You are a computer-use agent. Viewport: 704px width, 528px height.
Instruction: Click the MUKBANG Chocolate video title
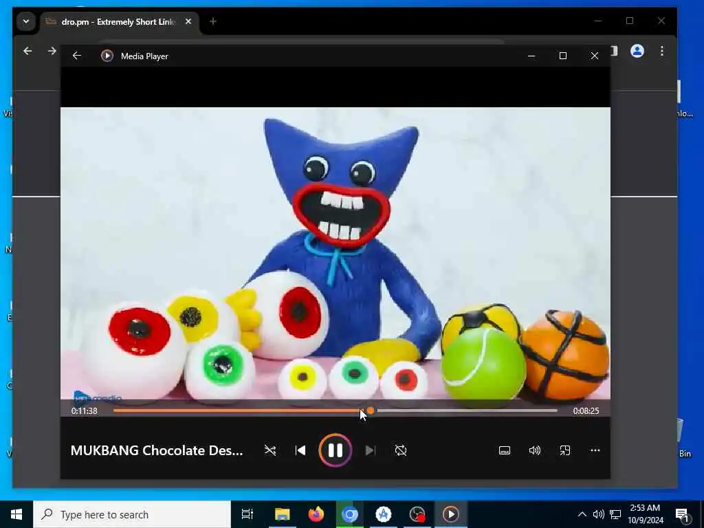click(157, 450)
